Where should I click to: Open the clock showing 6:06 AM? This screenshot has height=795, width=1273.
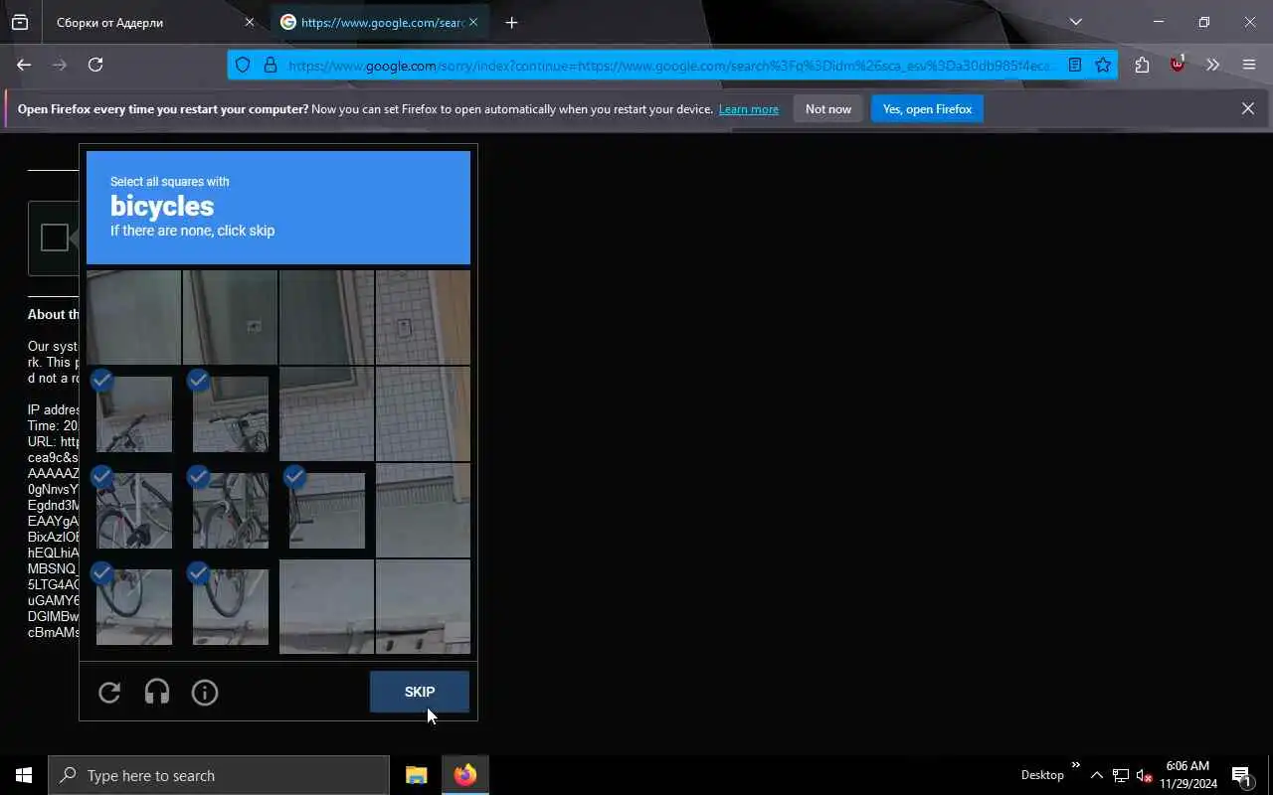pyautogui.click(x=1187, y=775)
